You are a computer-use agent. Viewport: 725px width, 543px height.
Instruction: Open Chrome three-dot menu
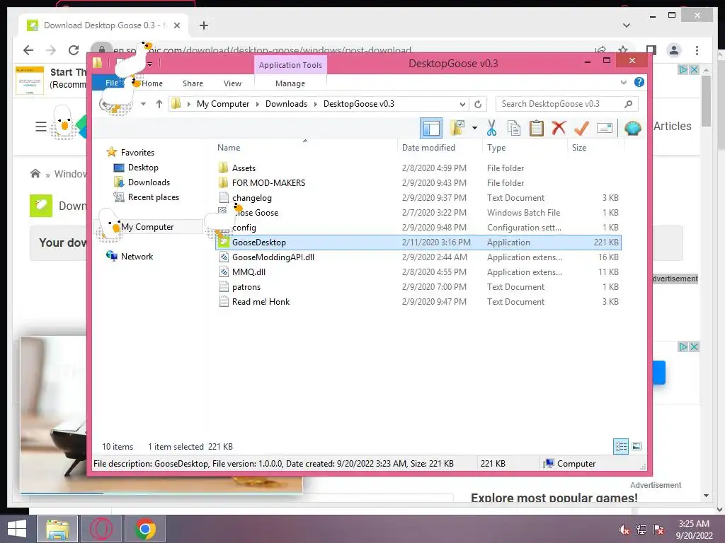697,50
